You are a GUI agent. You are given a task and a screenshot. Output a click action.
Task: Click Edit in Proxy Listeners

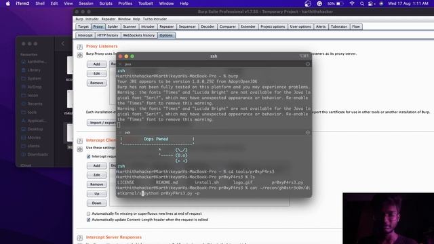pos(96,74)
